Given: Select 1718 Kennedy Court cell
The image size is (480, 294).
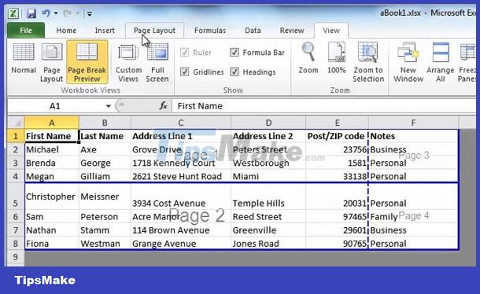Looking at the screenshot, I should click(181, 163).
